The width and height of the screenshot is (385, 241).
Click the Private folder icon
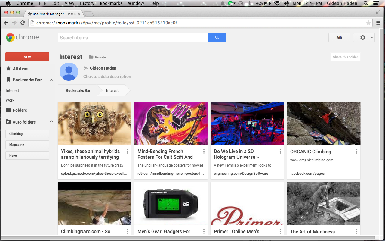91,57
